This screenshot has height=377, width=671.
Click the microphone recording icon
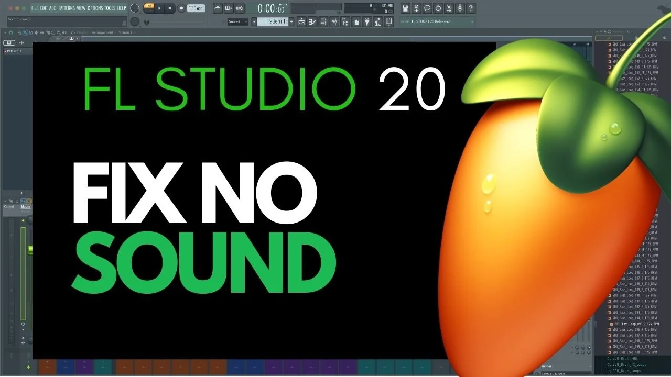tap(460, 8)
